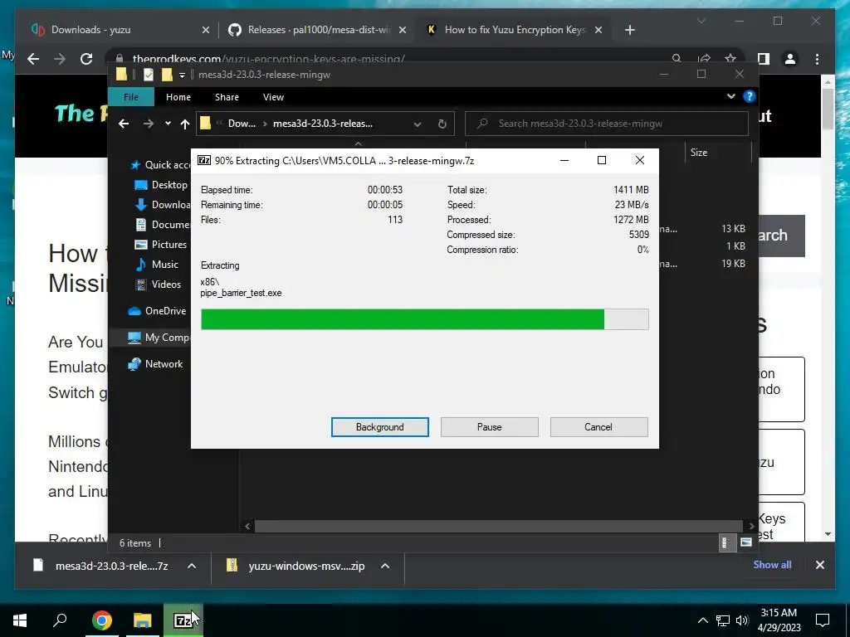Click the Search mesa3d-23.0.3-release-mingw field
The width and height of the screenshot is (850, 637).
click(x=607, y=124)
